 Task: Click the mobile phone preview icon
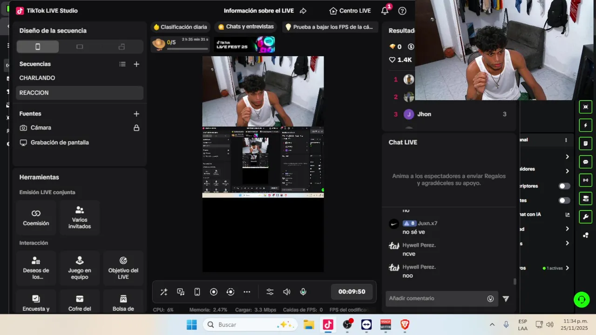[197, 292]
